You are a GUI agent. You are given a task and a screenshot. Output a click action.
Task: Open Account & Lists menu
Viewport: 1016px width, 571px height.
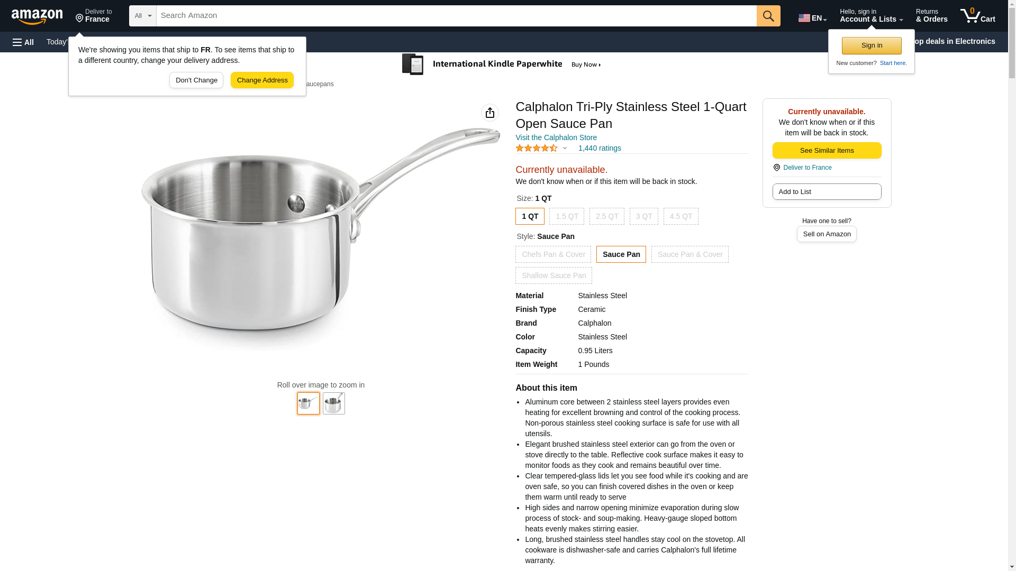[x=871, y=16]
